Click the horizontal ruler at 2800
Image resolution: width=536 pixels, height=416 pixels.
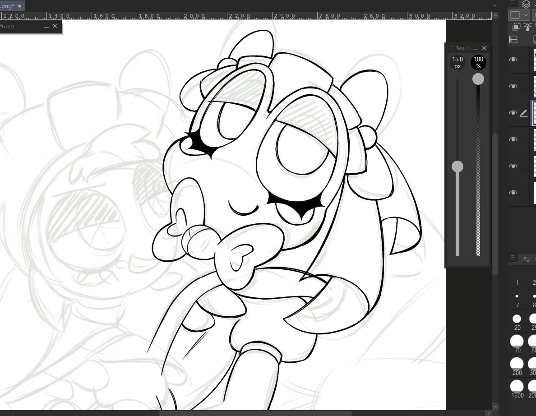point(374,16)
